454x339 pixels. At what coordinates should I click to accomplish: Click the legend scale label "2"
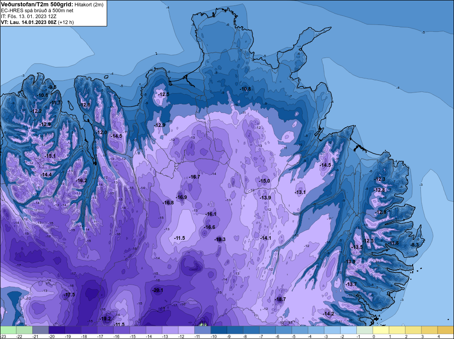[406, 336]
